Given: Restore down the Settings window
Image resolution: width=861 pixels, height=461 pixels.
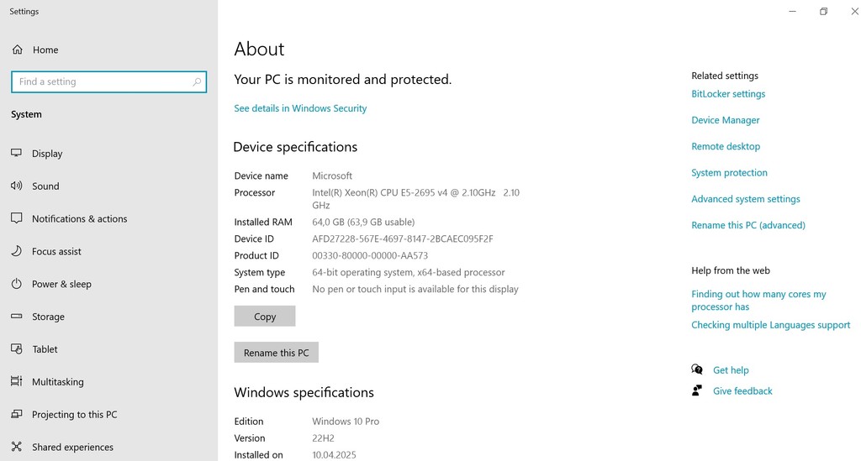Looking at the screenshot, I should tap(823, 12).
